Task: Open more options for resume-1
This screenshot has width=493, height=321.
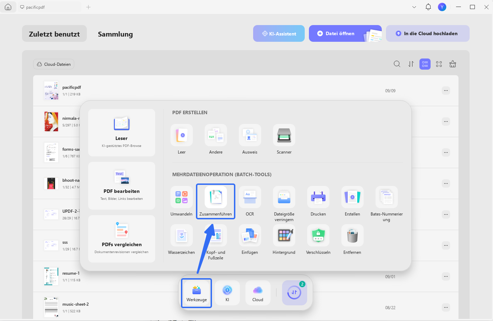Action: point(446,276)
